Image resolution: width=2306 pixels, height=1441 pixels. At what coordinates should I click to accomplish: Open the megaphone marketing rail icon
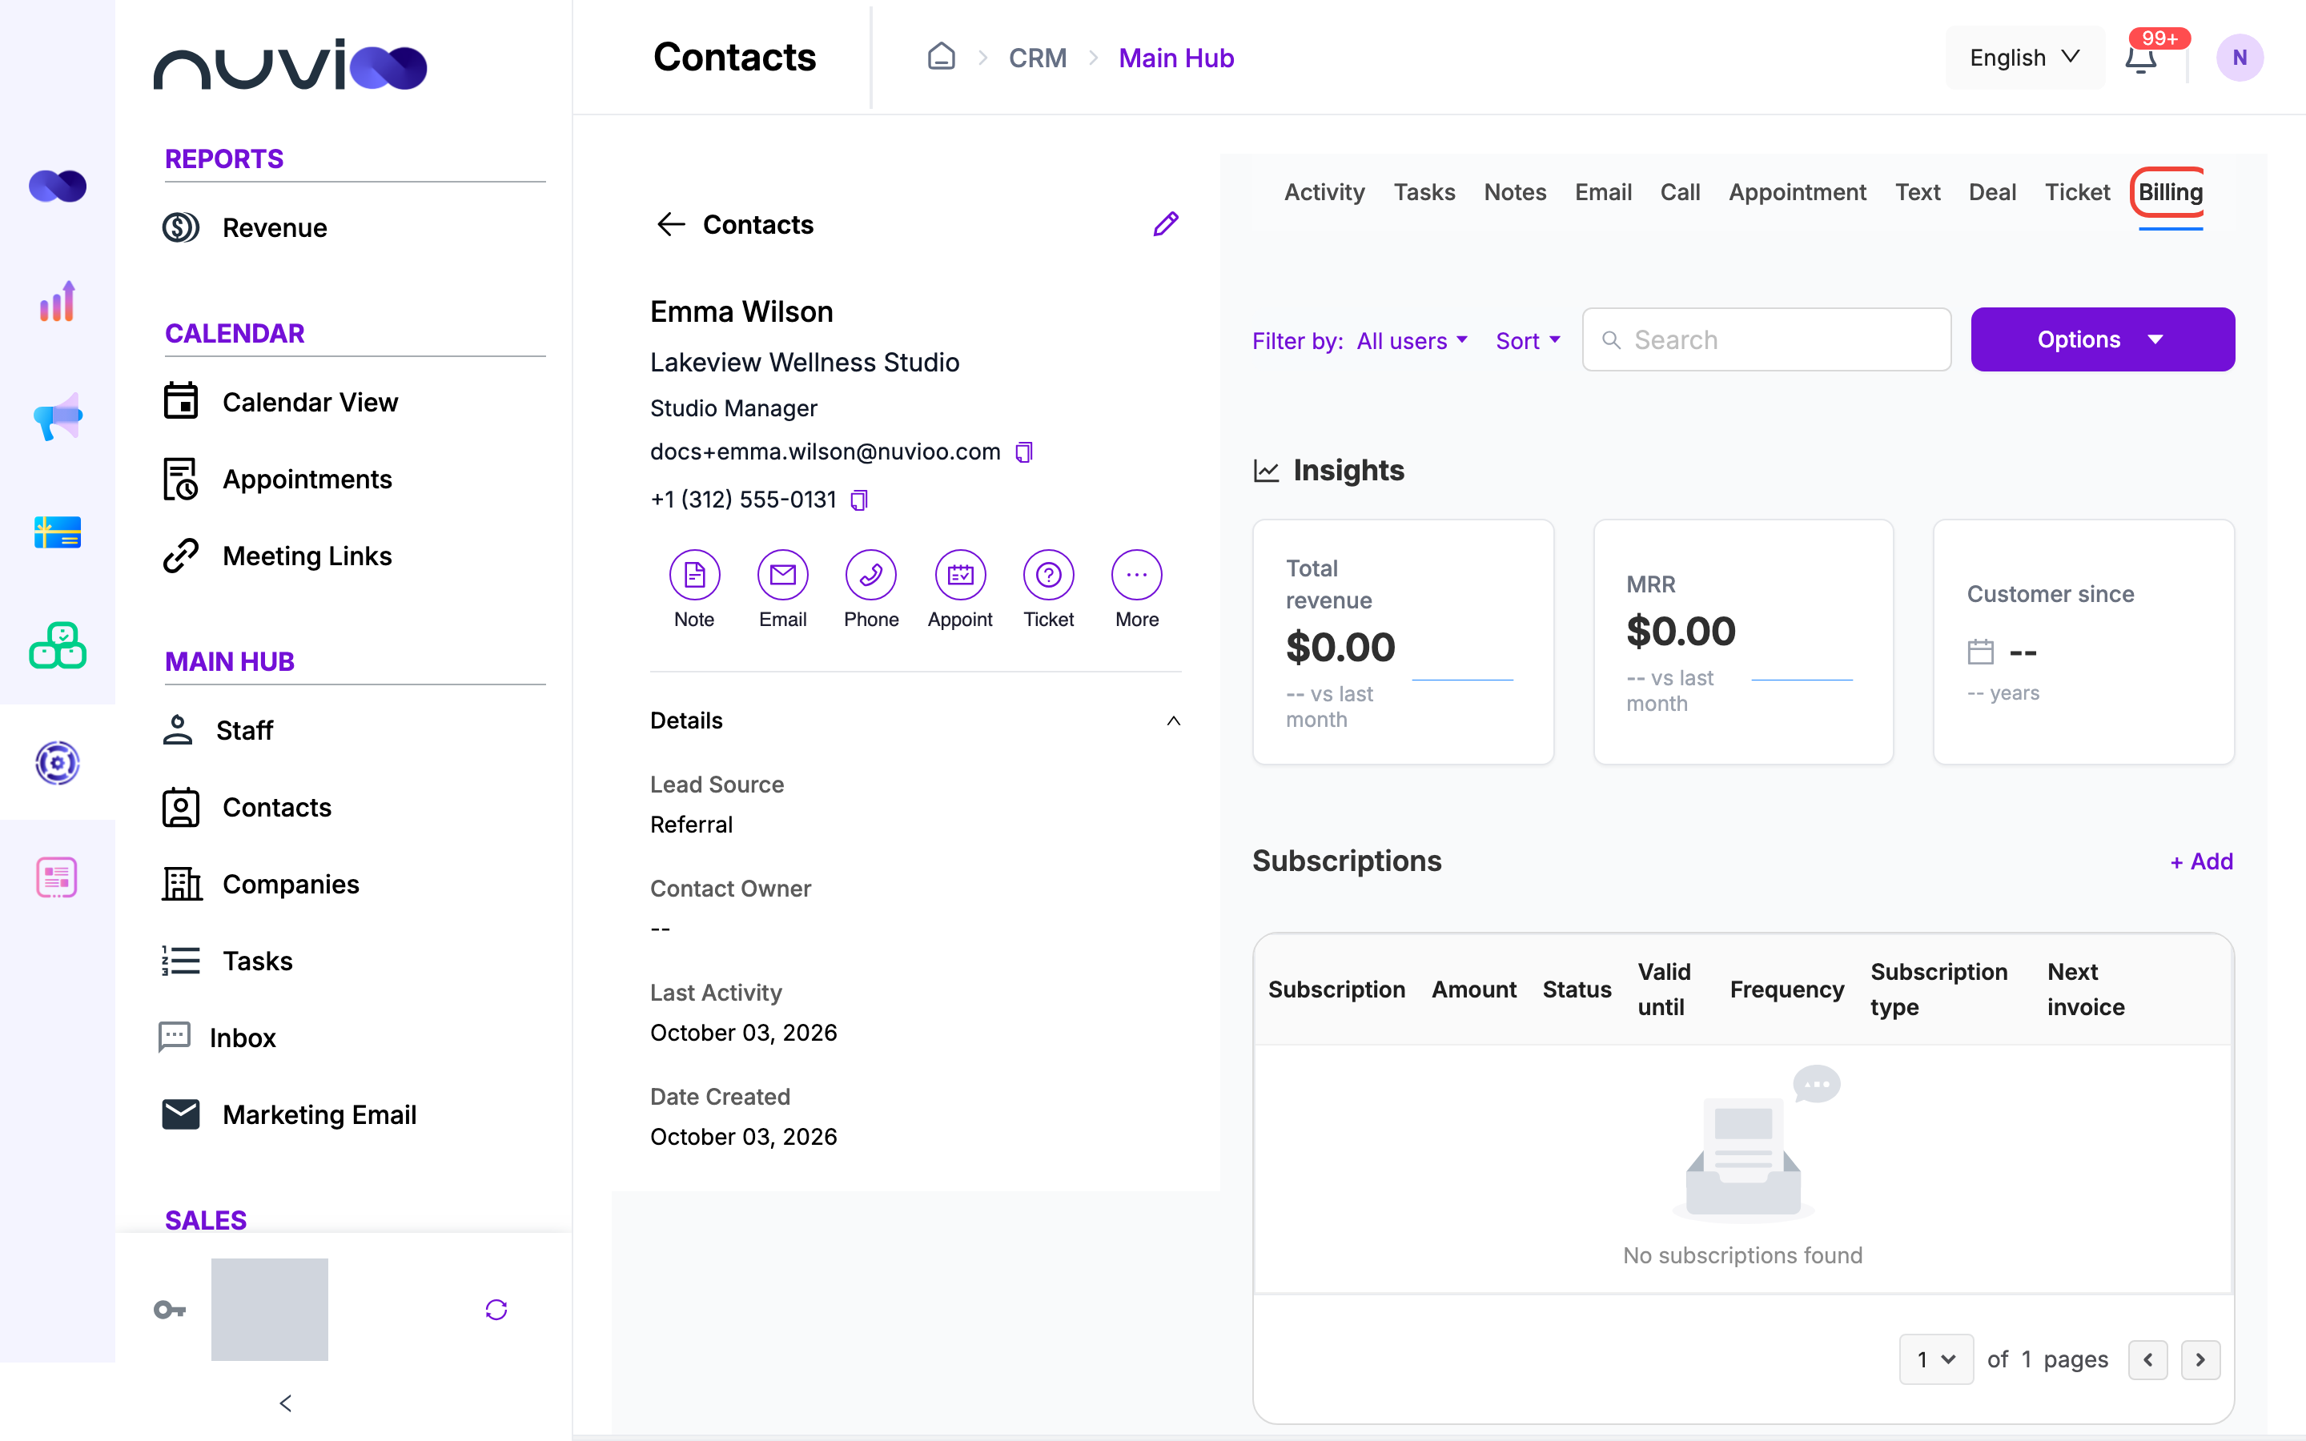pyautogui.click(x=57, y=416)
